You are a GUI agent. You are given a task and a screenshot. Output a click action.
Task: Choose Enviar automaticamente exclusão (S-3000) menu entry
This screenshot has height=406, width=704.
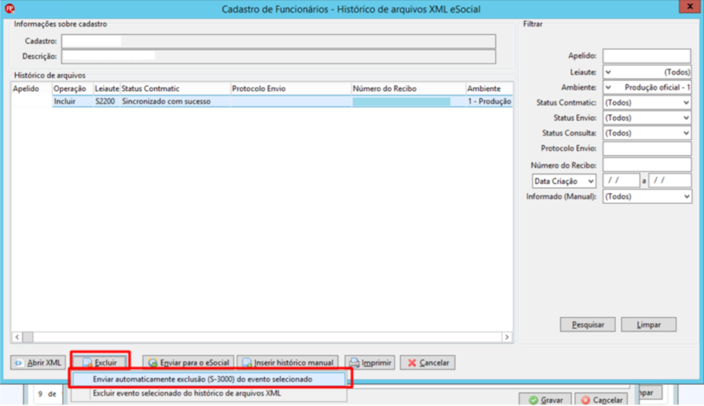coord(209,379)
